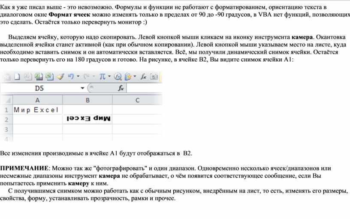This screenshot has width=350, height=219.
Task: Click the Insert Function fx button by formula bar
Action: tap(121, 88)
